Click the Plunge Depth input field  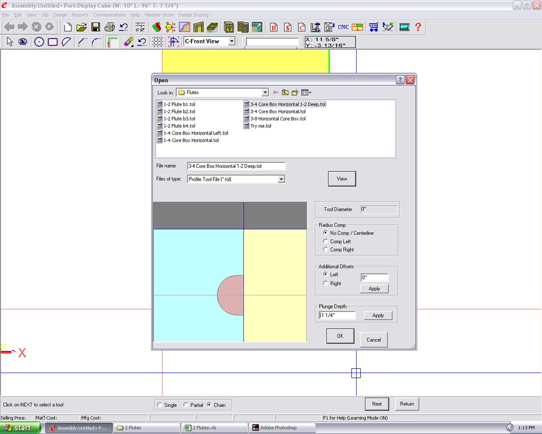pos(337,315)
